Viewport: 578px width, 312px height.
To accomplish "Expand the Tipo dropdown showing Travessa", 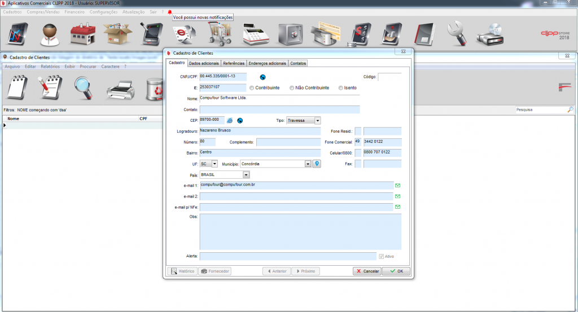I will tap(318, 120).
